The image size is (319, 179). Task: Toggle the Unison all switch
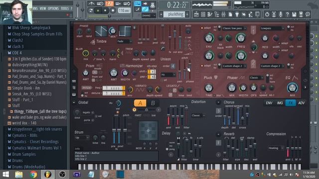(162, 80)
